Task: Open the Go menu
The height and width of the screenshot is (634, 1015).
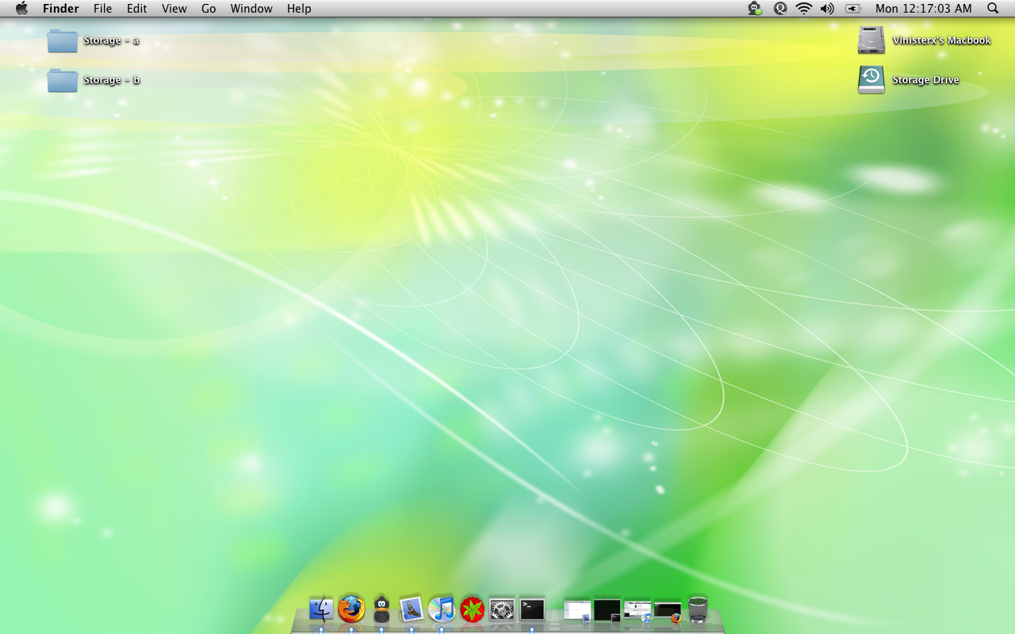Action: pos(209,9)
